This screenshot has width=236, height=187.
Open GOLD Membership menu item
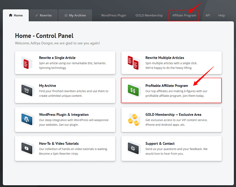click(x=149, y=15)
